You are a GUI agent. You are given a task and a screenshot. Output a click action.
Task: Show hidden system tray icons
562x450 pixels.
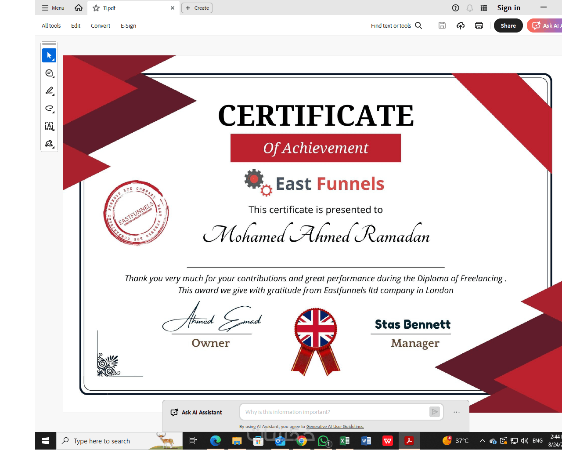[x=482, y=441]
